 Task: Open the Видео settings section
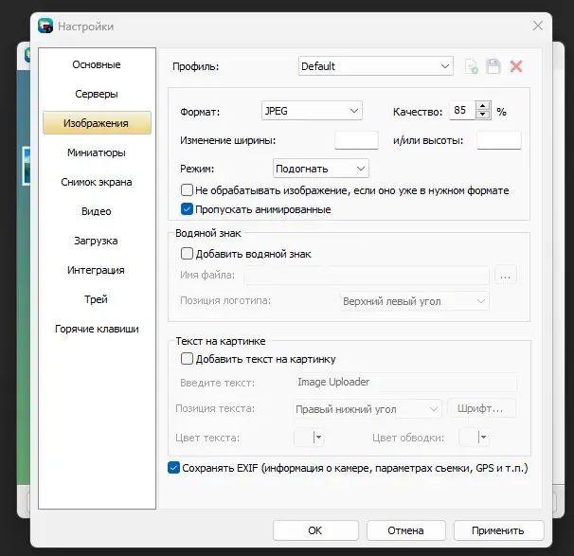click(97, 211)
